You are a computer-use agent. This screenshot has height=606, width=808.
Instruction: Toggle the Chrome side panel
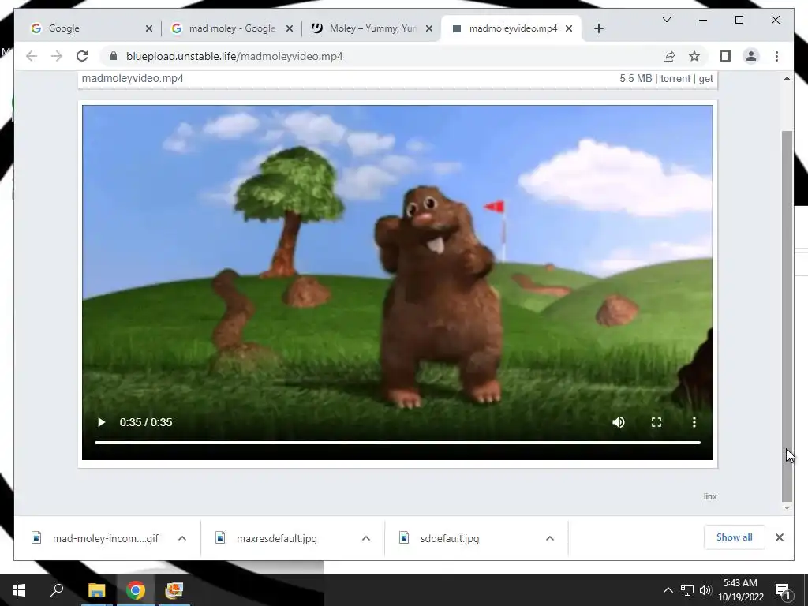point(726,56)
